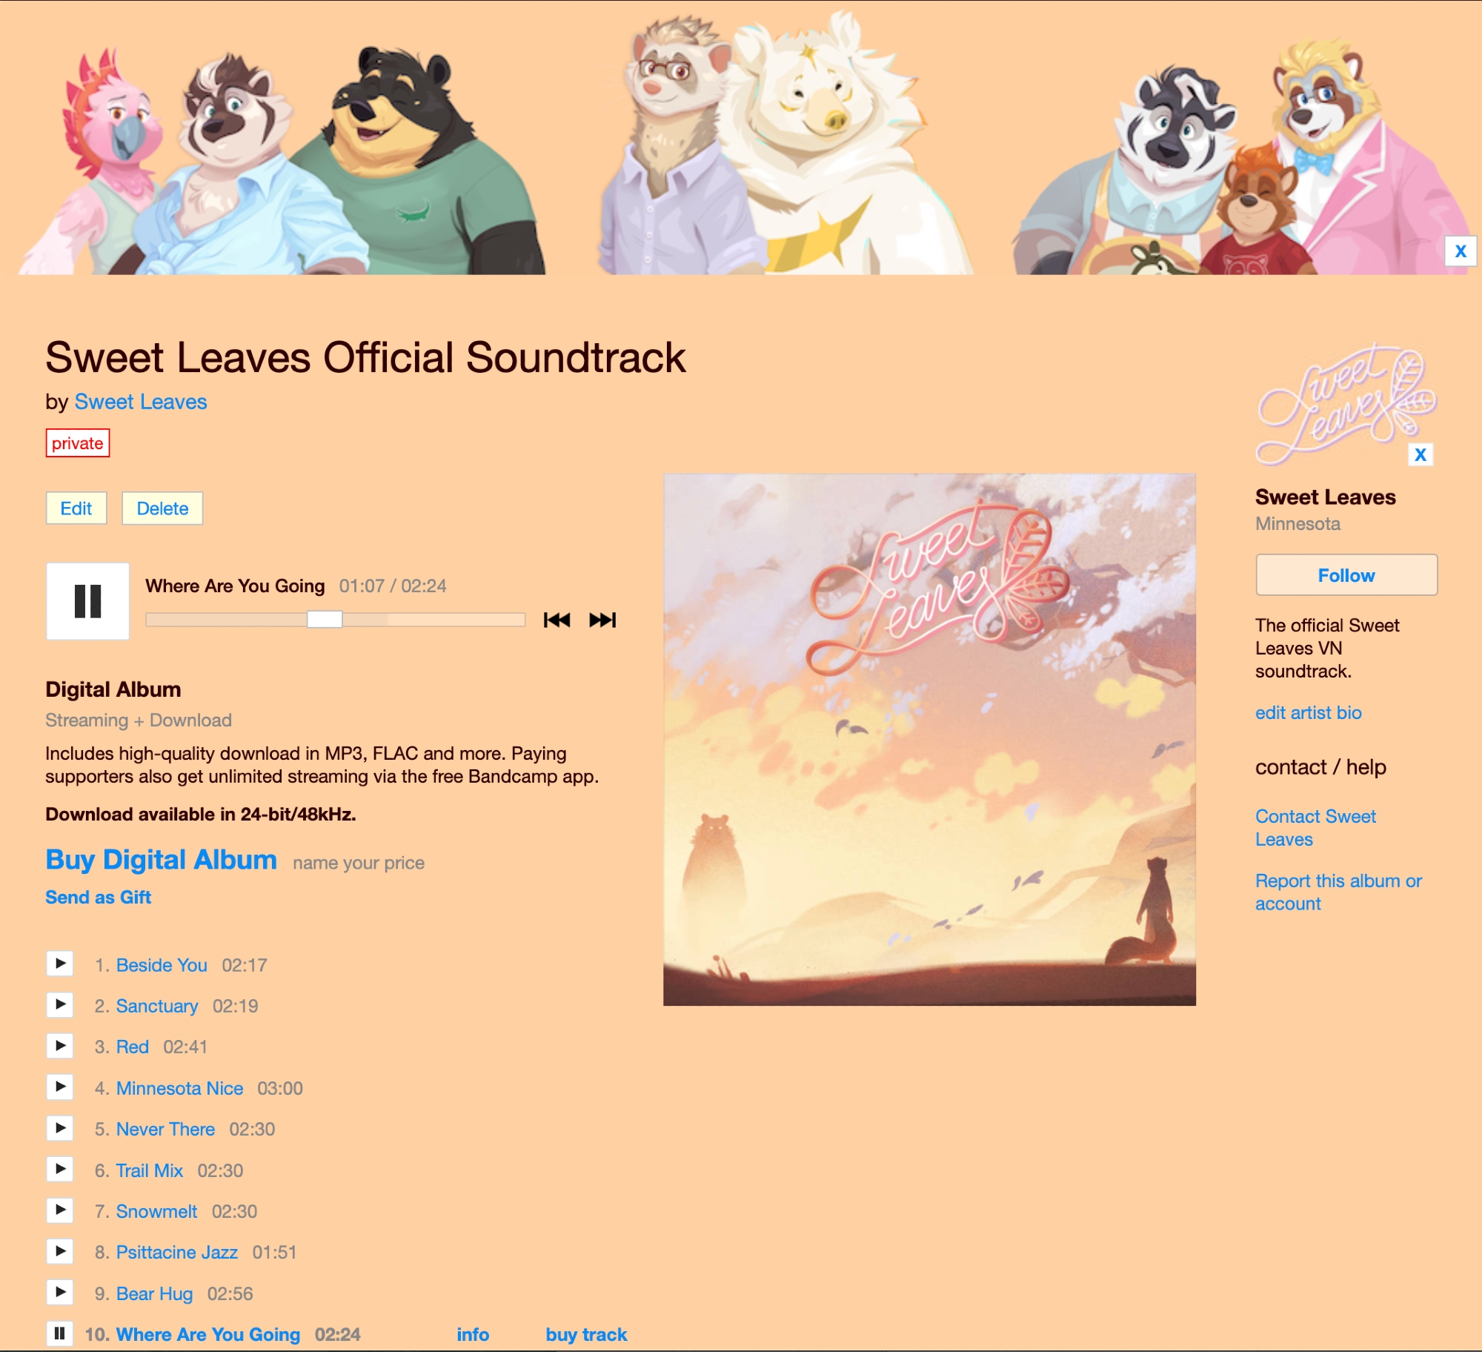Skip to the previous track
This screenshot has width=1482, height=1352.
(556, 620)
